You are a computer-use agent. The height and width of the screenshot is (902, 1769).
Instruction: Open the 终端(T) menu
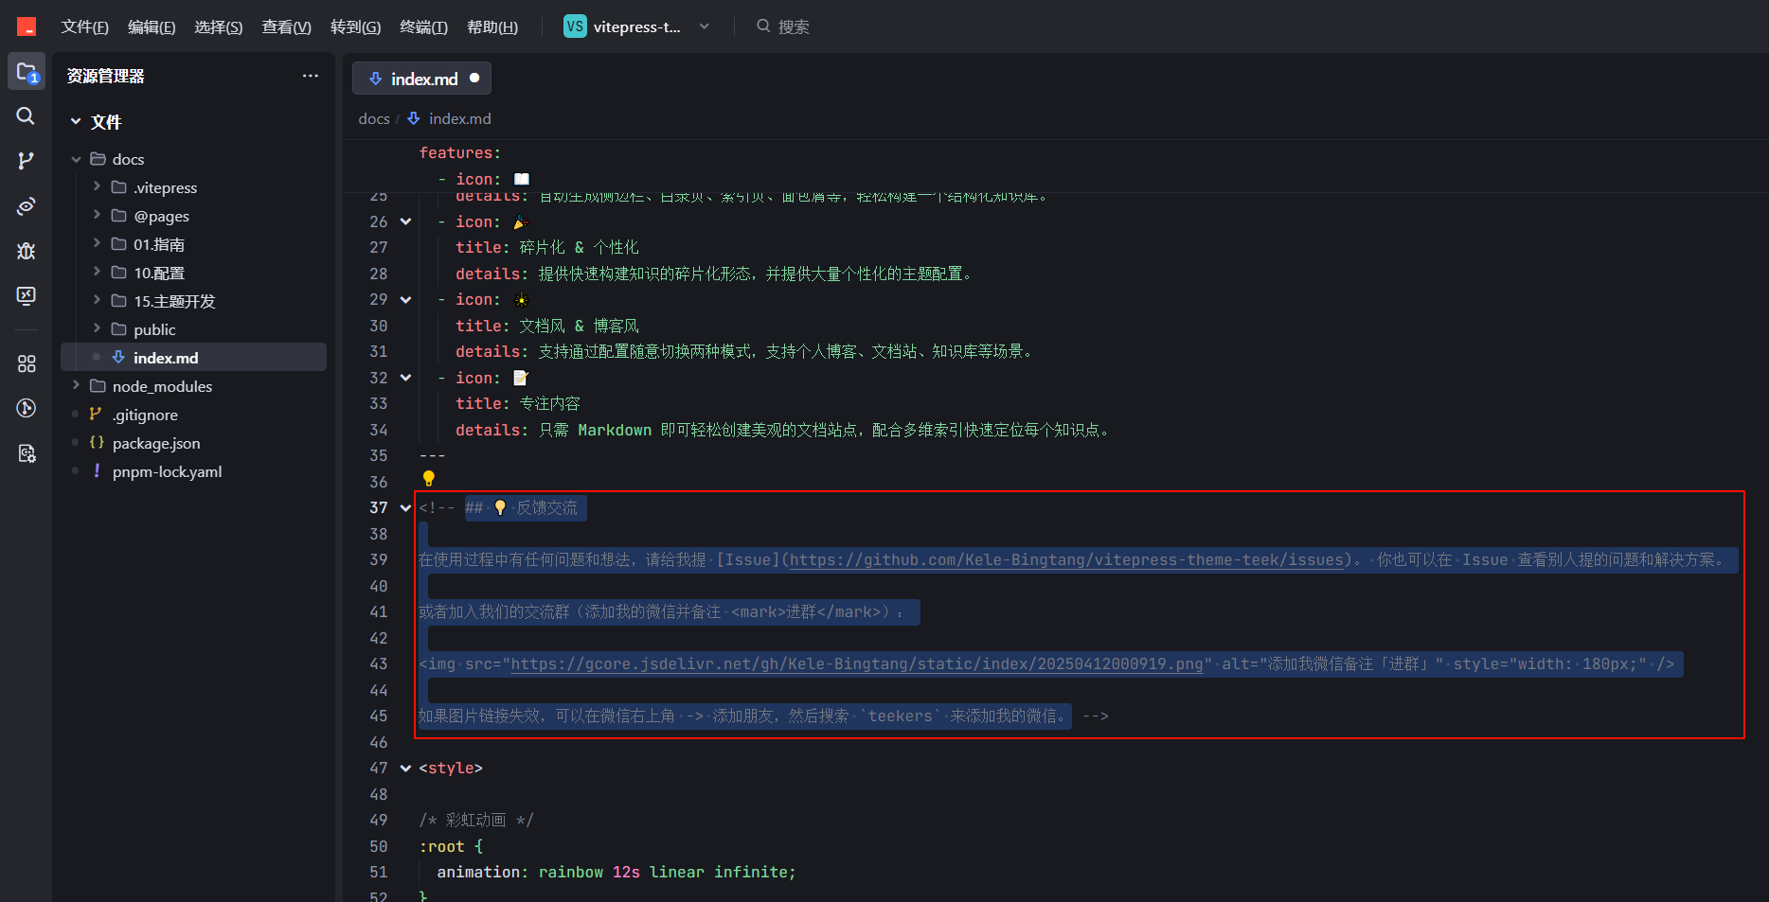click(424, 27)
